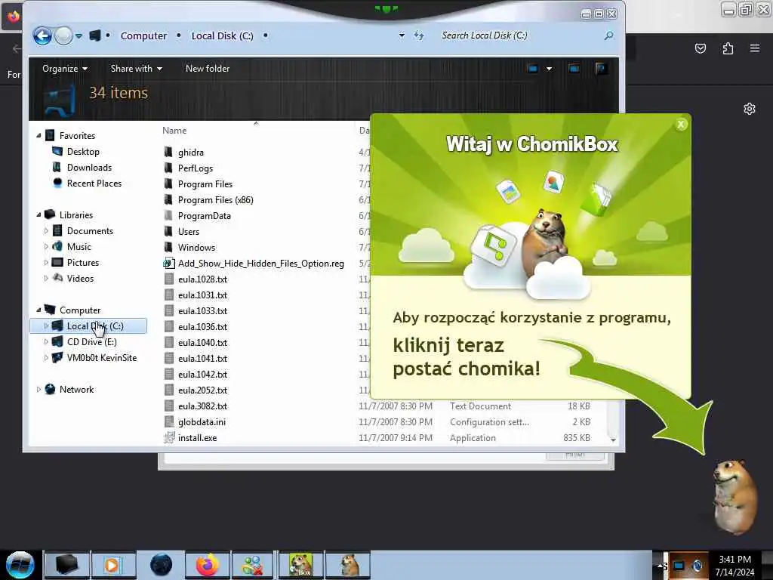Expand the Music library node
Screen dimensions: 773x580
(46, 247)
